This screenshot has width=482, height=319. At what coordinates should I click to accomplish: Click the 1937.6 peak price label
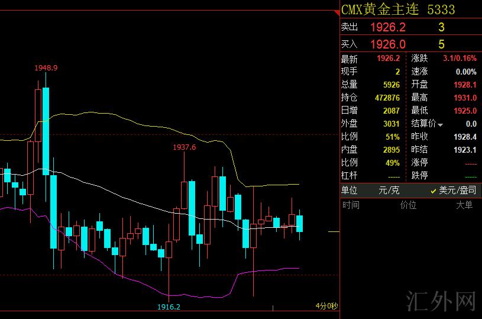tap(184, 147)
